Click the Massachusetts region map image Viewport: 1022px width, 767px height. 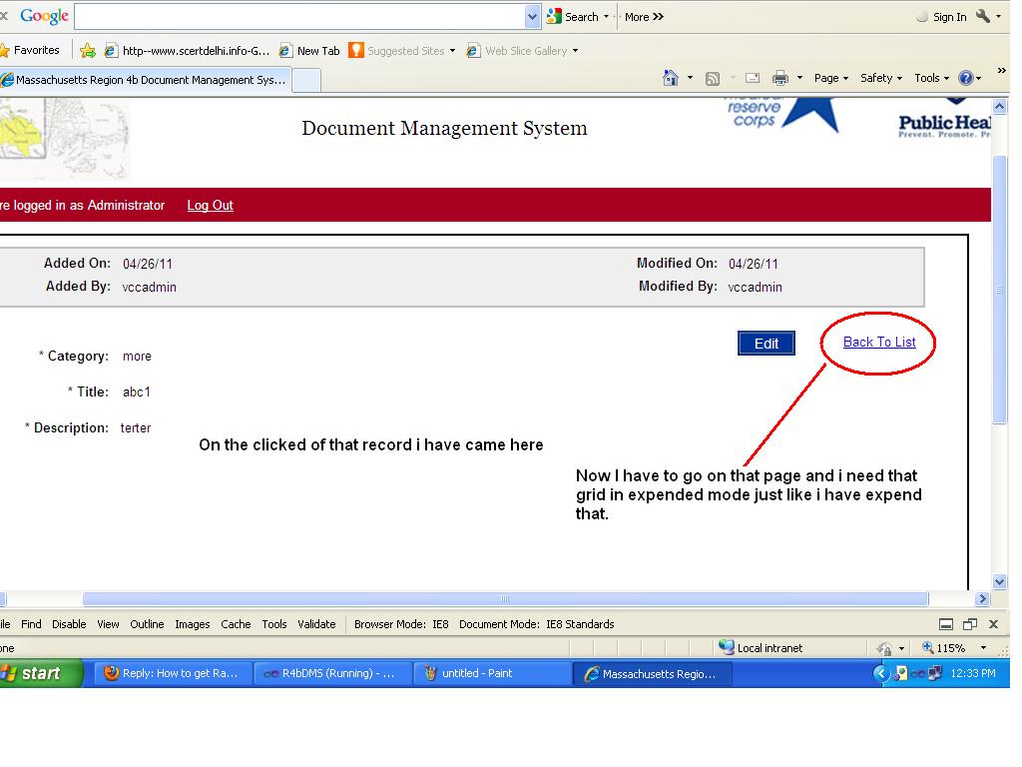coord(65,138)
